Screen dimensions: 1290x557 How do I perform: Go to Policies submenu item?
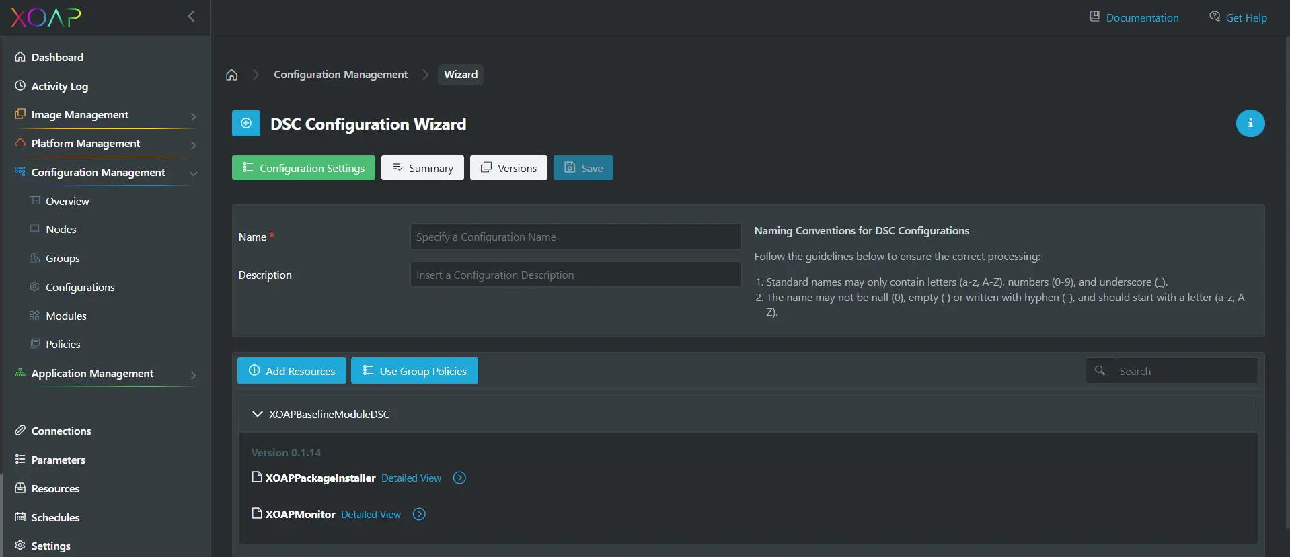coord(63,344)
